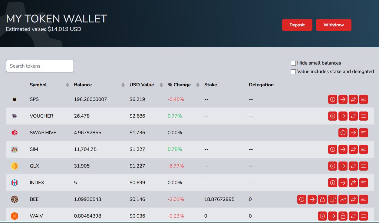This screenshot has width=379, height=223.
Task: Sort by Balance column sort arrows
Action: click(x=123, y=85)
